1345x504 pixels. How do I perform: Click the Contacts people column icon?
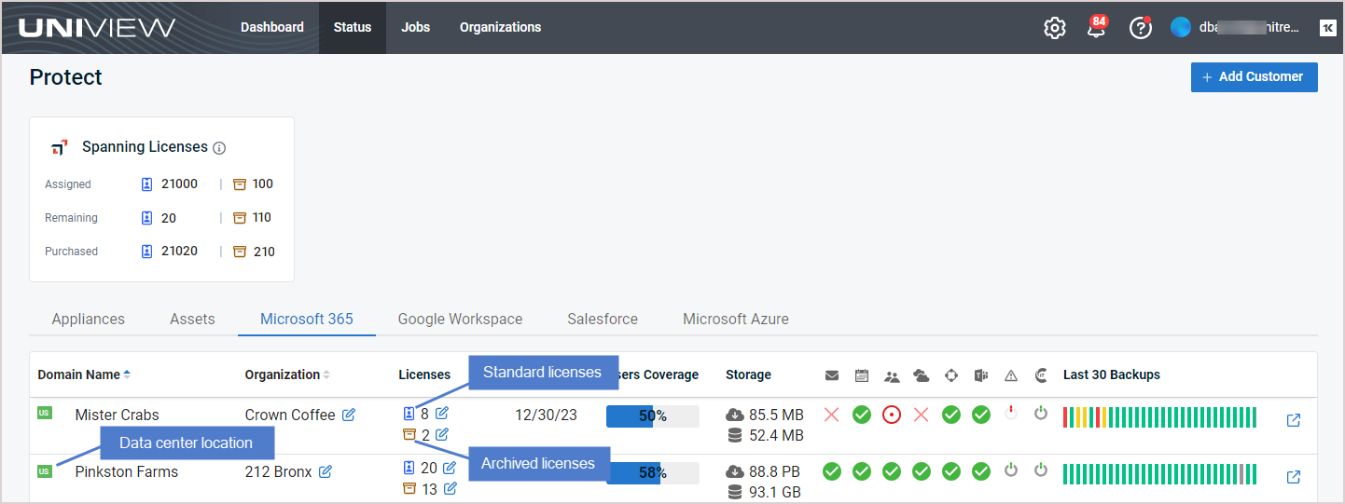(x=892, y=376)
